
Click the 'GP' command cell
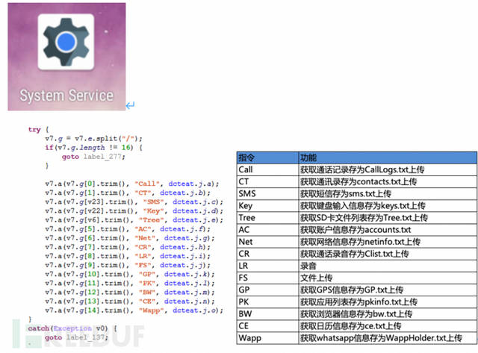(x=267, y=290)
